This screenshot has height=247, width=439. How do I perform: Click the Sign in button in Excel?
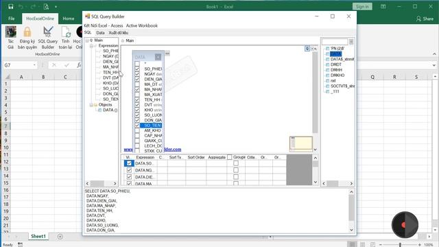(362, 7)
